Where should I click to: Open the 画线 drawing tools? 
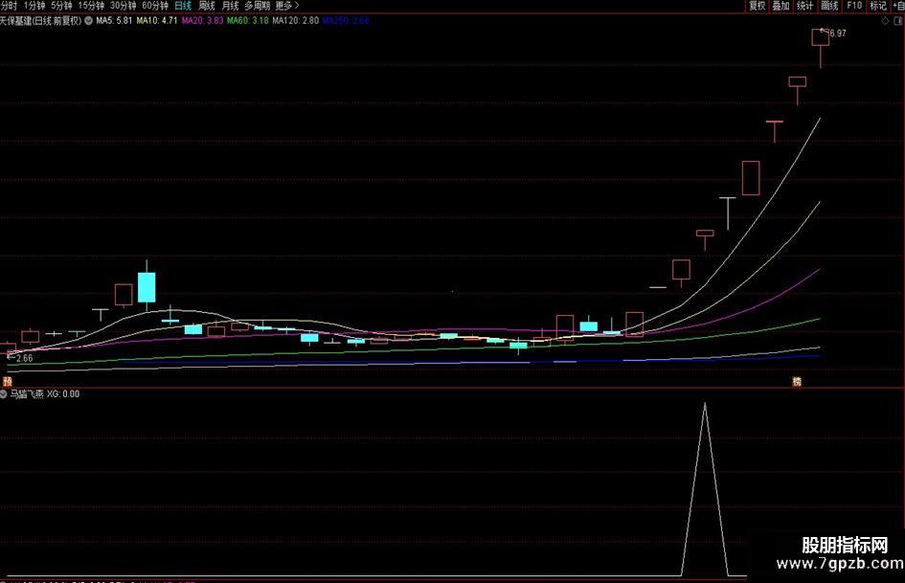[829, 6]
